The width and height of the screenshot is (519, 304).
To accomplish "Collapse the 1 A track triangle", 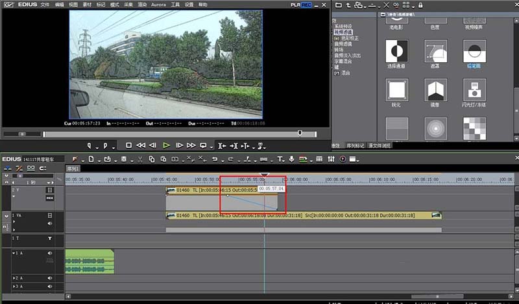I will click(14, 253).
